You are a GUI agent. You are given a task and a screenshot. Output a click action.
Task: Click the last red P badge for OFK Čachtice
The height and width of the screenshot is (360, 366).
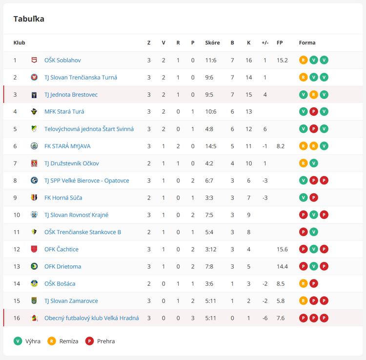[x=324, y=249]
